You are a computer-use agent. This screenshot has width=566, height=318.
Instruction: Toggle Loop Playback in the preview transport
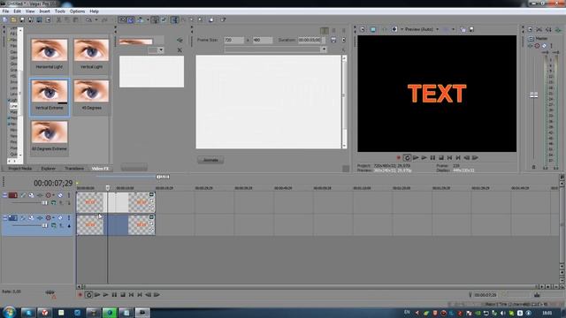coord(407,157)
